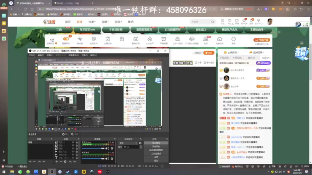Image resolution: width=312 pixels, height=175 pixels.
Task: Adjust the desktop audio volume slider
Action: pos(93,159)
